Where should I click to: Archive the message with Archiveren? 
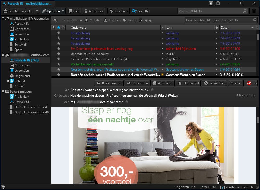pyautogui.click(x=162, y=83)
